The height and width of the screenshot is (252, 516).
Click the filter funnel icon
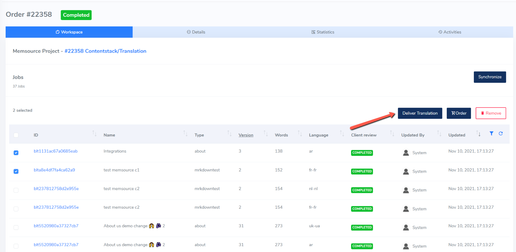coord(491,134)
